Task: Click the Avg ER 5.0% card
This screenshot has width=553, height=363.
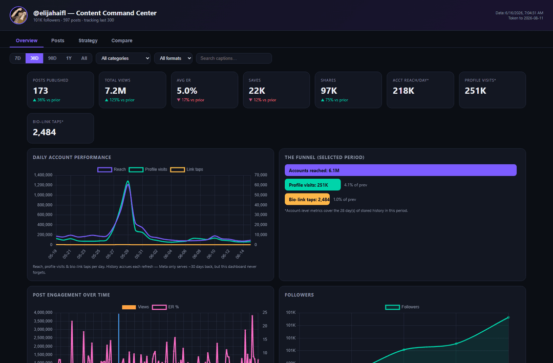Action: [x=204, y=90]
